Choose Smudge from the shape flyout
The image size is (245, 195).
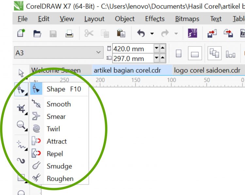coord(59,166)
